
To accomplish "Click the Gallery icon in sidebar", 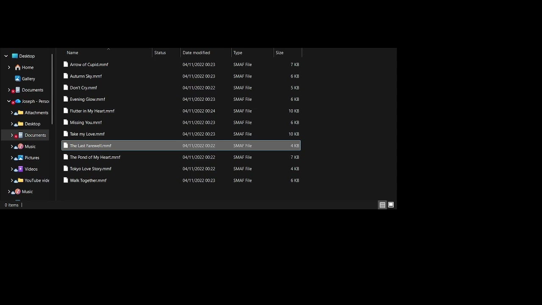I will (x=17, y=78).
